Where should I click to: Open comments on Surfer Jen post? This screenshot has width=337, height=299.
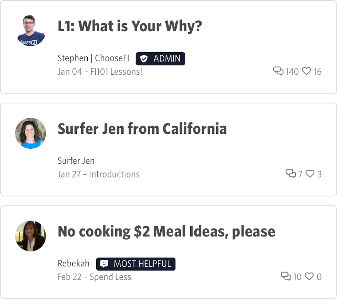click(291, 174)
